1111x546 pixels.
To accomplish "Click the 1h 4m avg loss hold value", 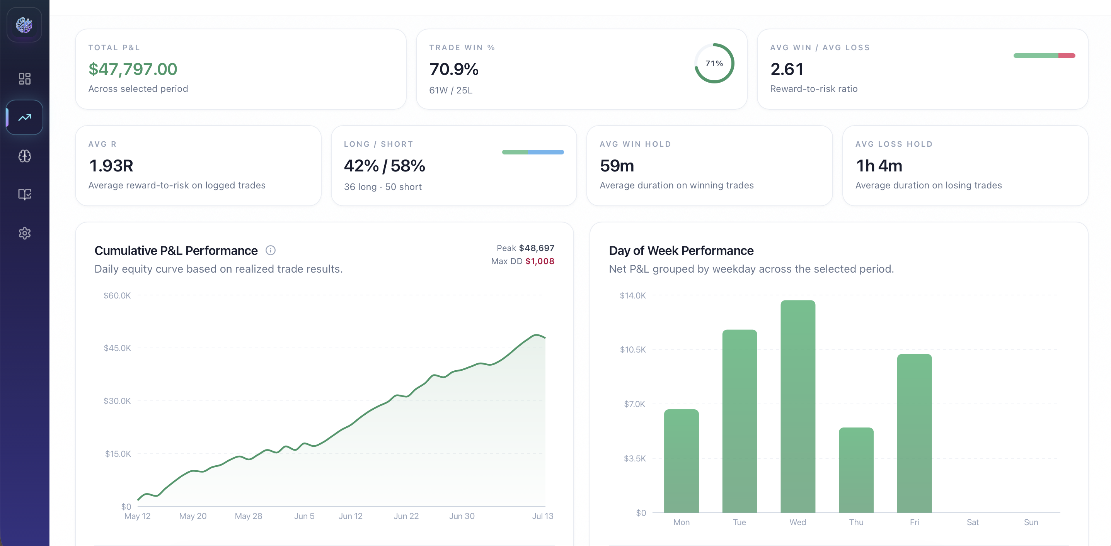I will coord(879,166).
